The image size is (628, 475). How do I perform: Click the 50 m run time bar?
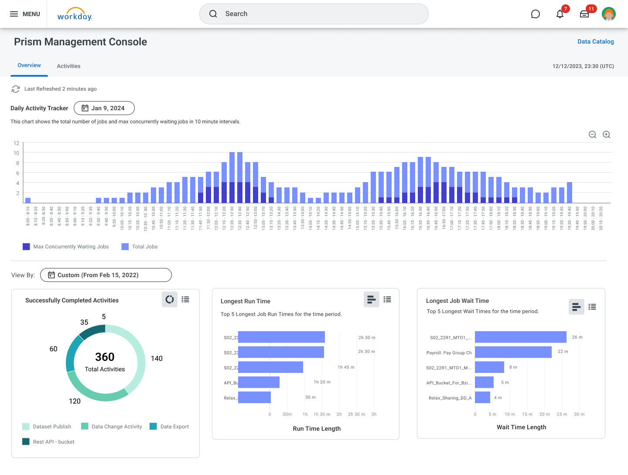[x=254, y=397]
